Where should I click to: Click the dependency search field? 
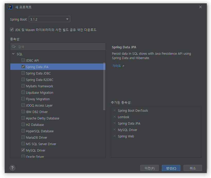tap(58, 46)
